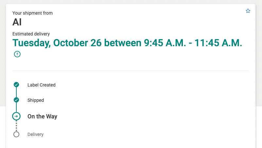Click the dotted connector above the Delivery circle
Image resolution: width=262 pixels, height=148 pixels.
(x=16, y=126)
